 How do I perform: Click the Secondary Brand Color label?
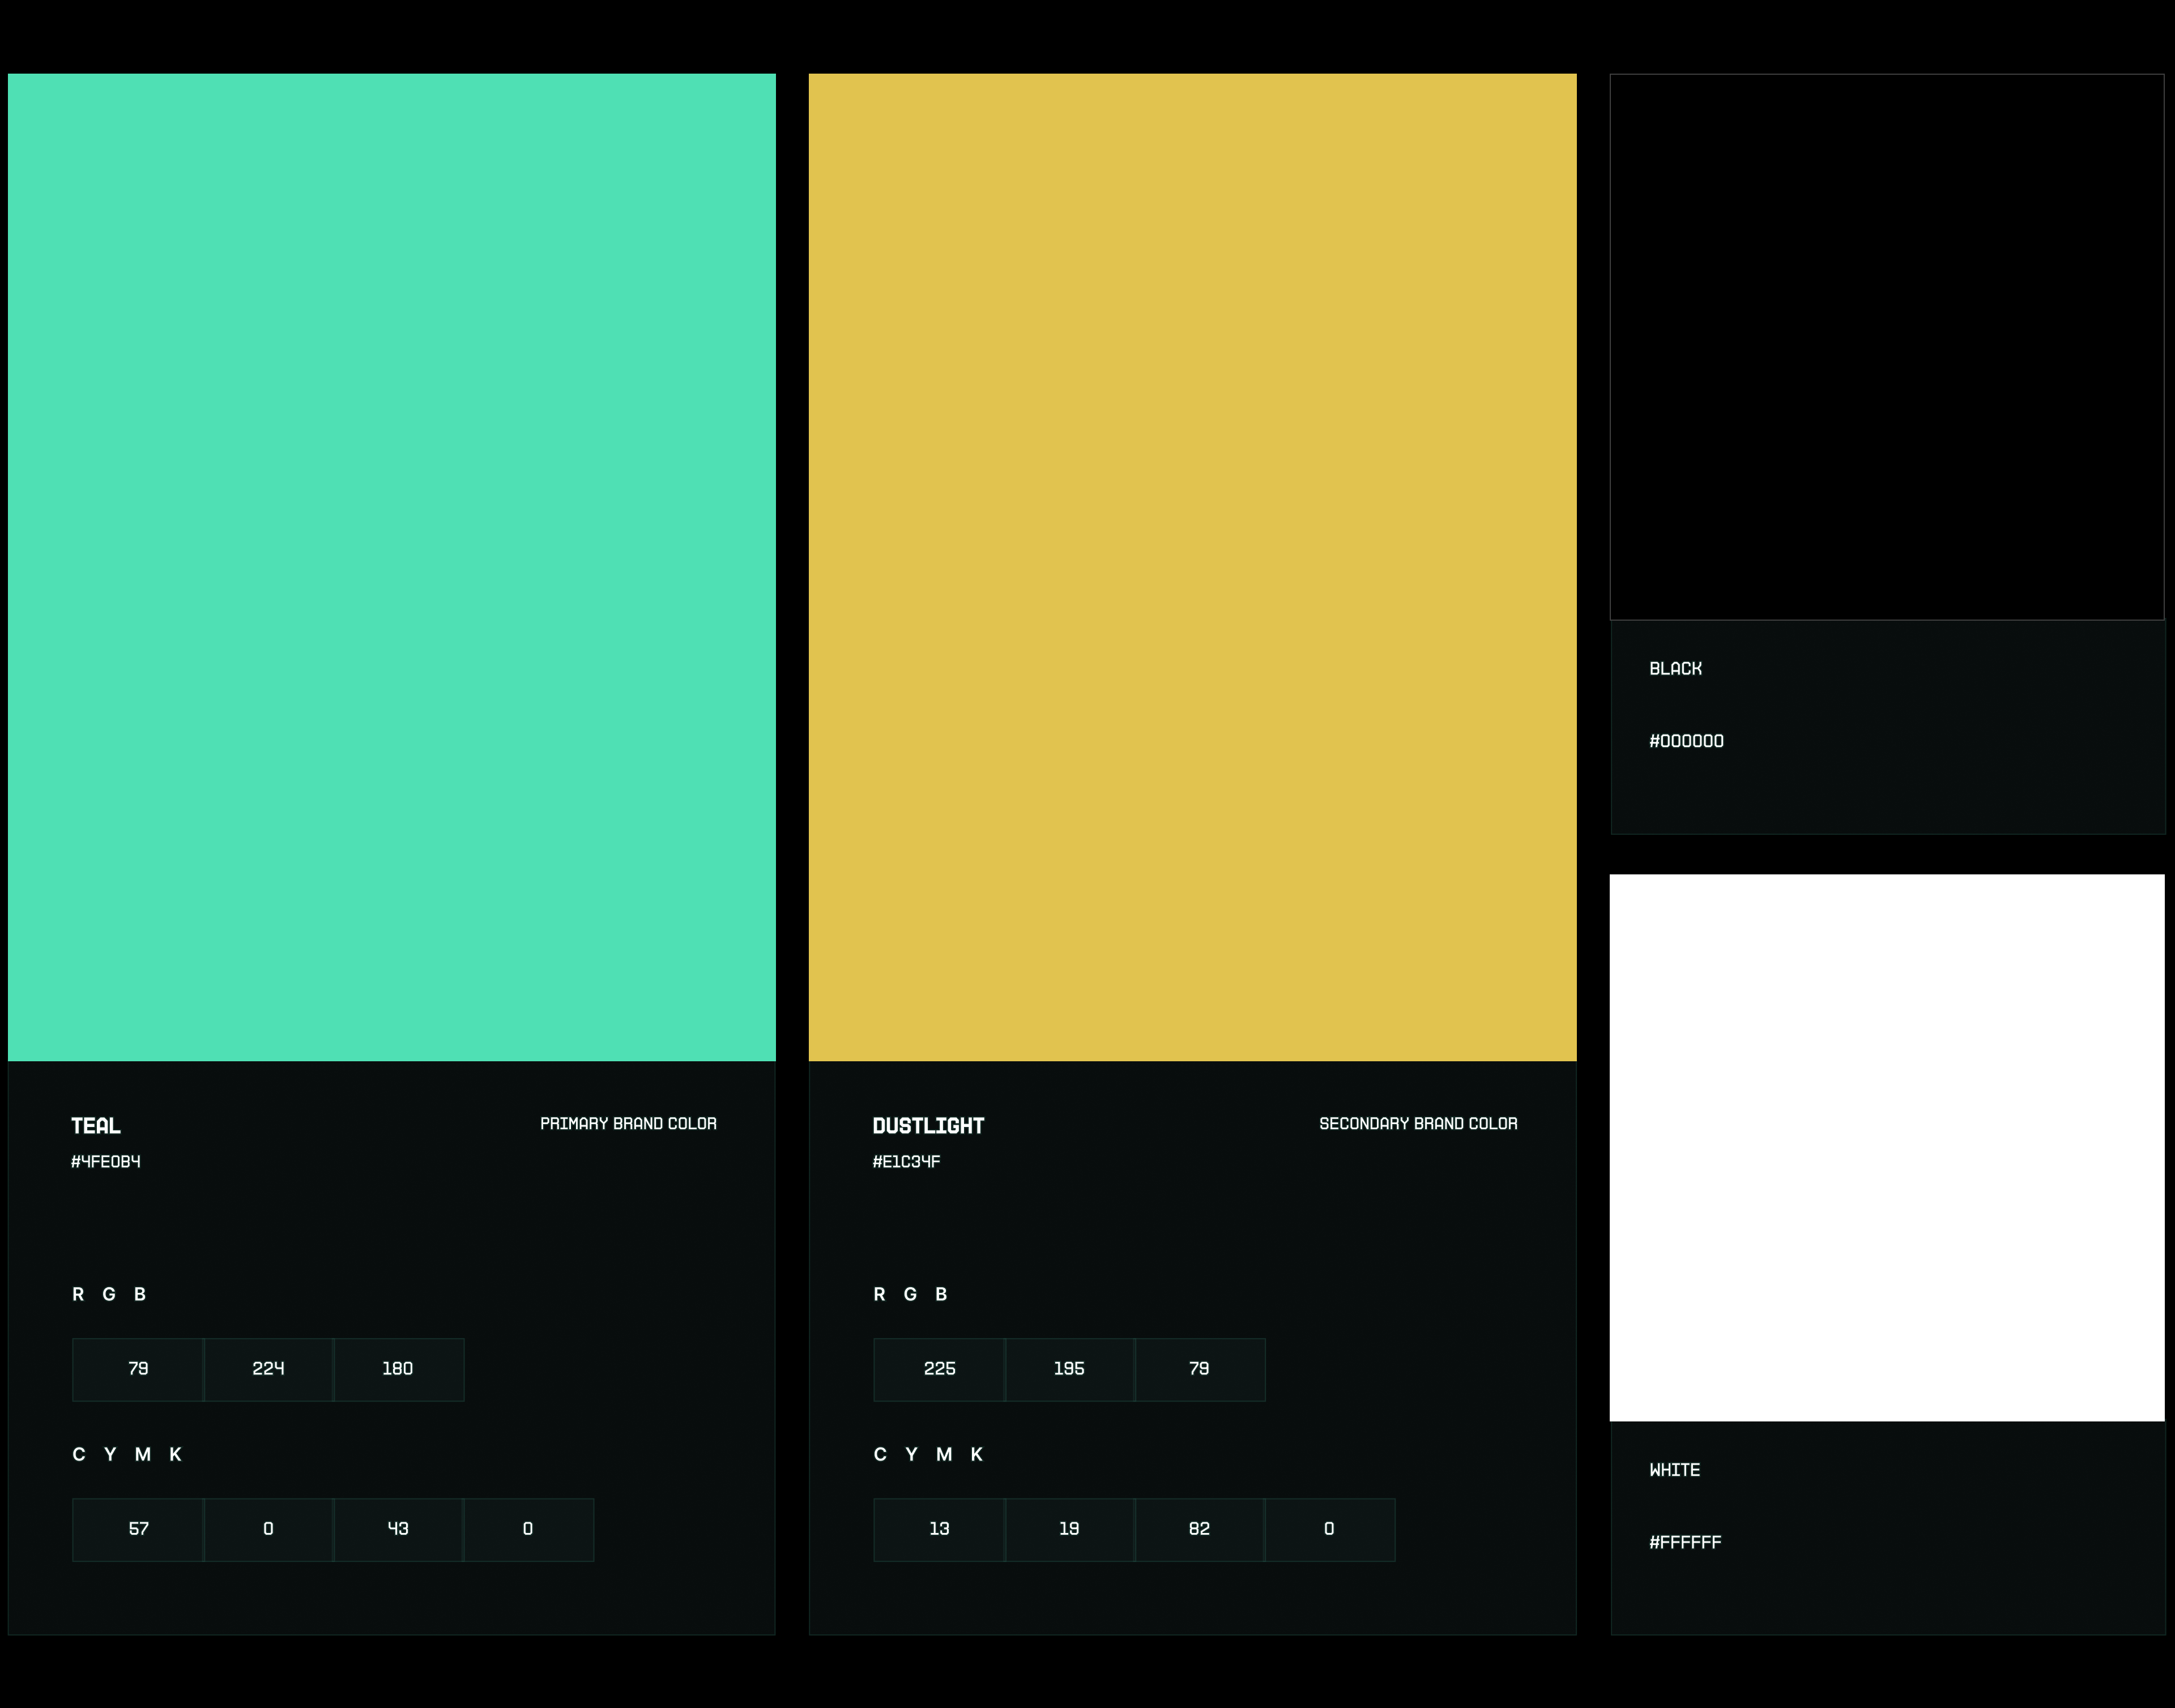pos(1418,1124)
